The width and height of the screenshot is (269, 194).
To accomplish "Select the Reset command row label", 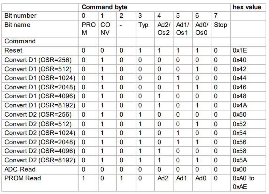I will [13, 50].
